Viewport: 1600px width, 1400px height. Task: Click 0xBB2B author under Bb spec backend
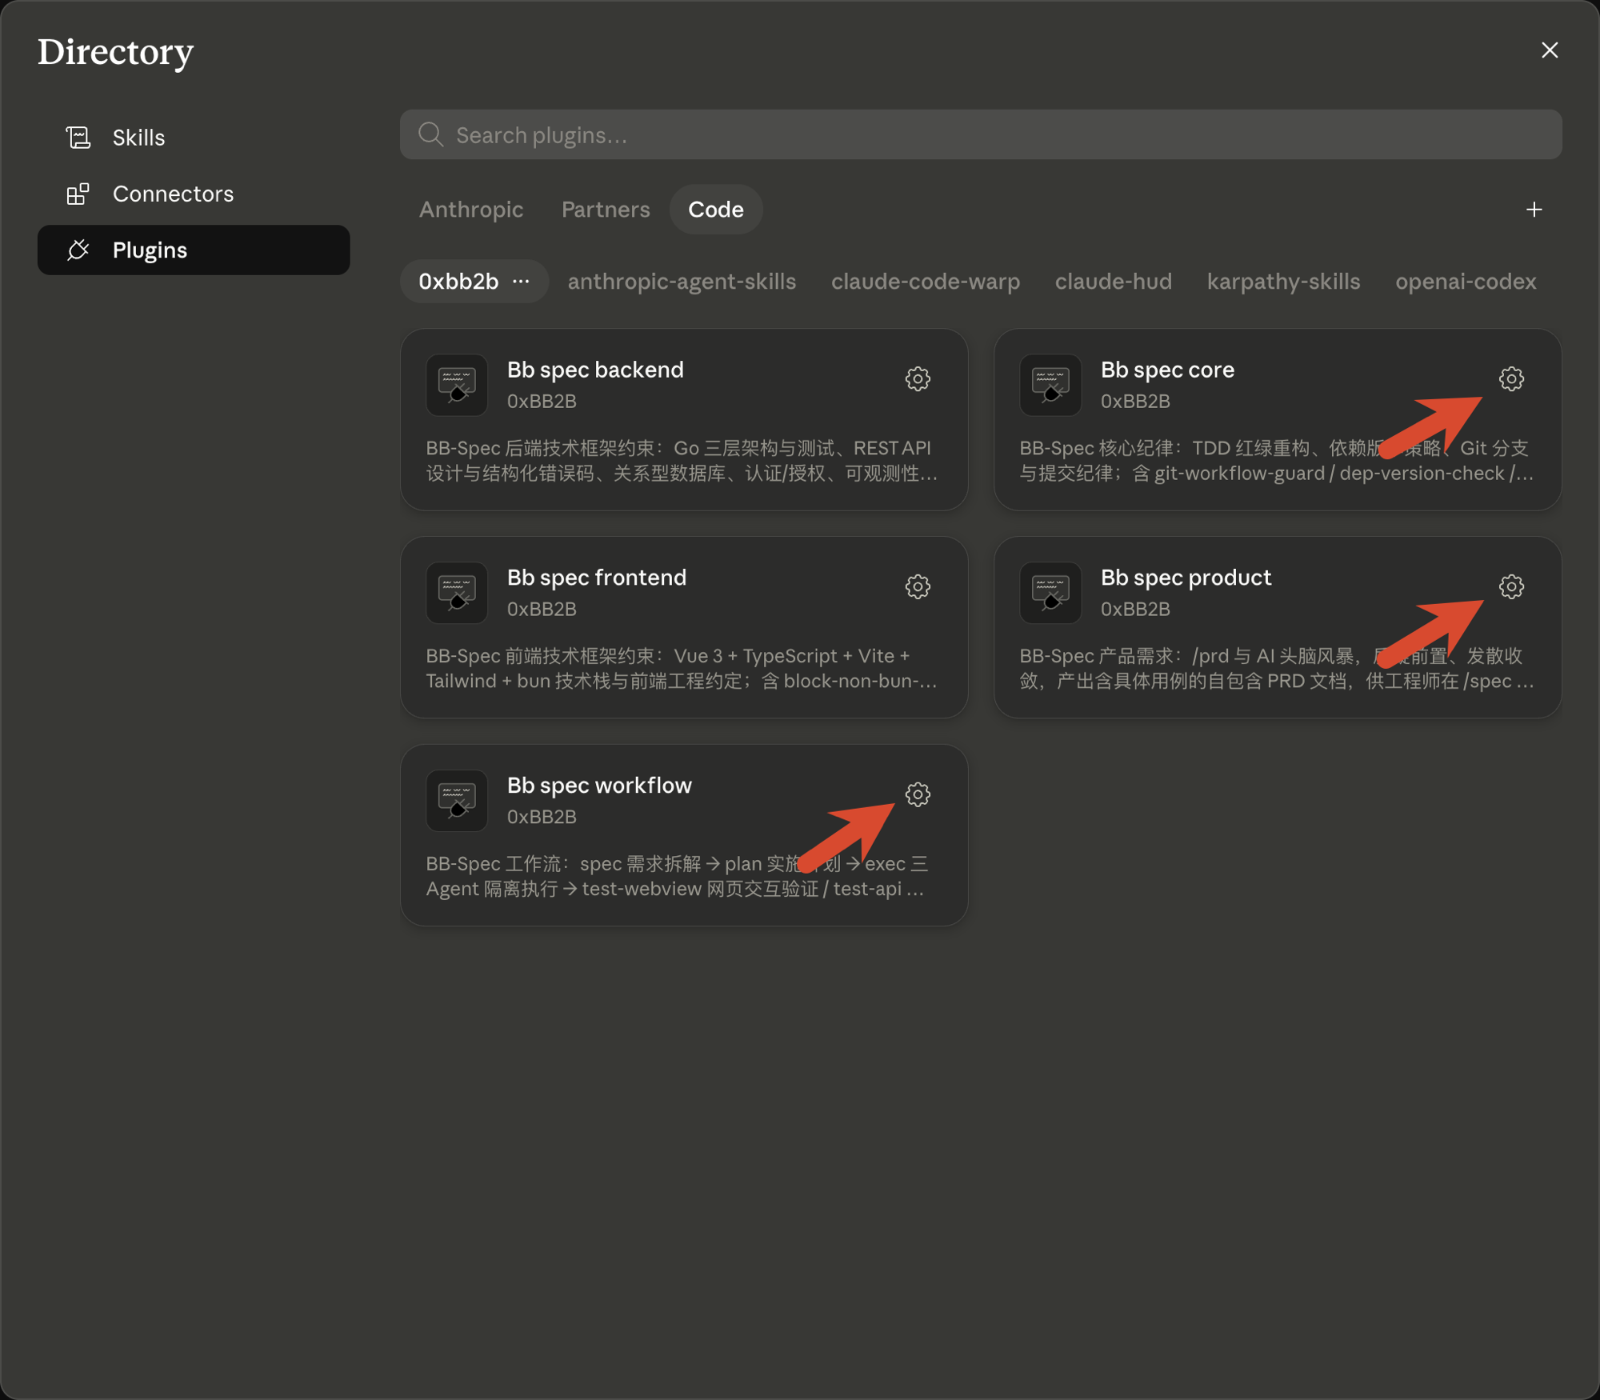tap(542, 402)
